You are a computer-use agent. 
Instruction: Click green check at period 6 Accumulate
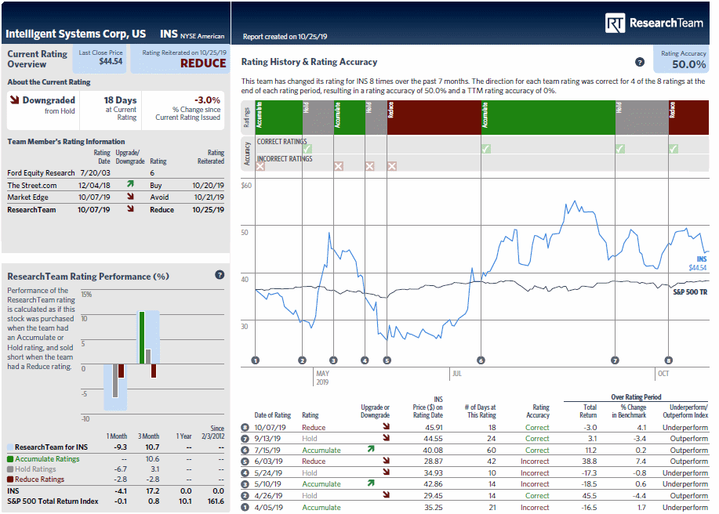(486, 149)
